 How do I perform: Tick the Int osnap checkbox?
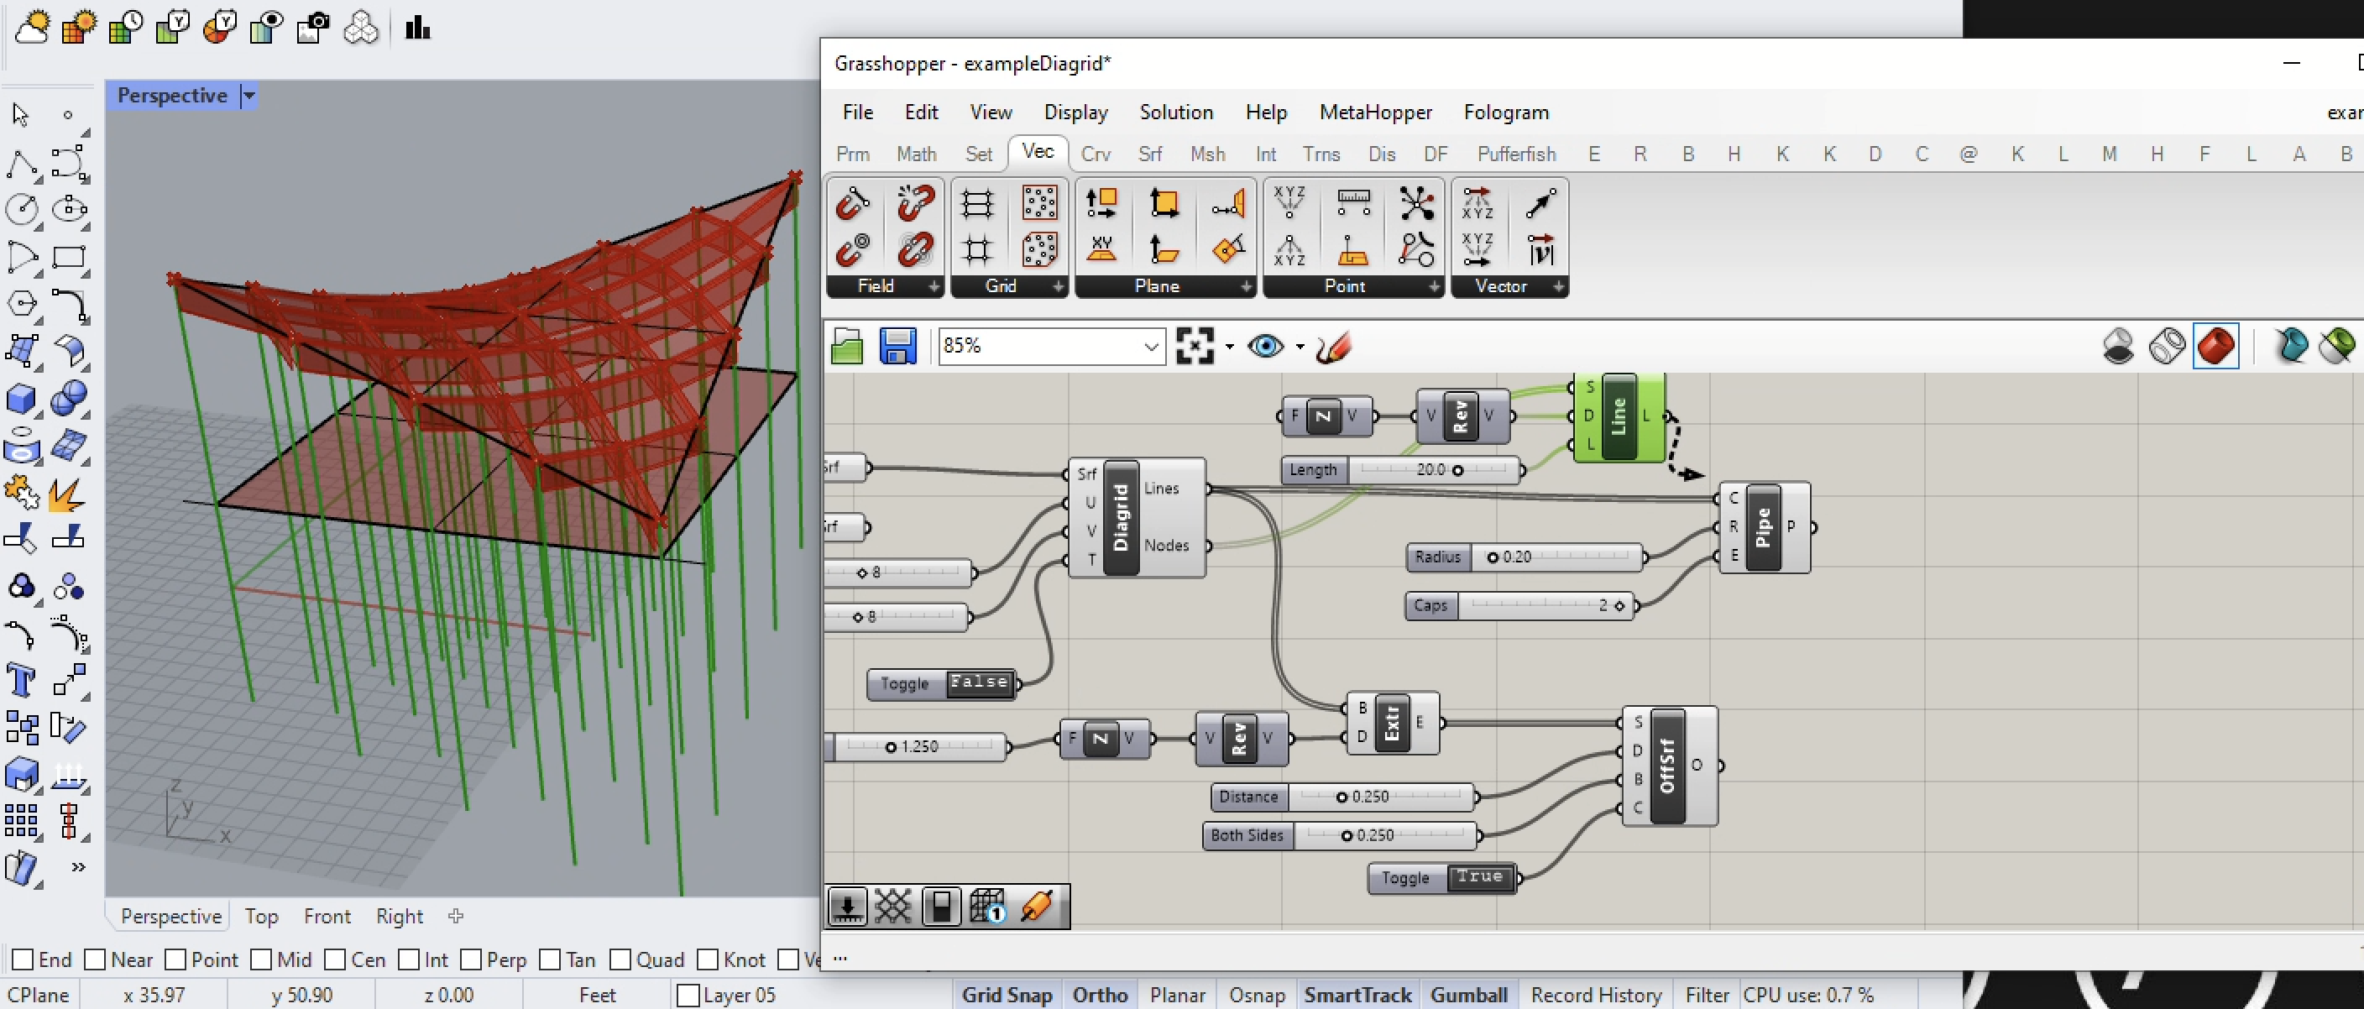coord(410,959)
